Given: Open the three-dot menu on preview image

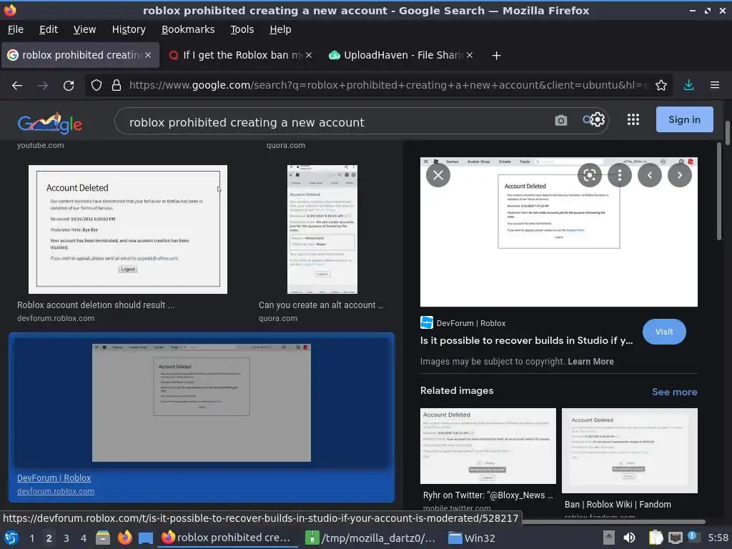Looking at the screenshot, I should pos(620,175).
